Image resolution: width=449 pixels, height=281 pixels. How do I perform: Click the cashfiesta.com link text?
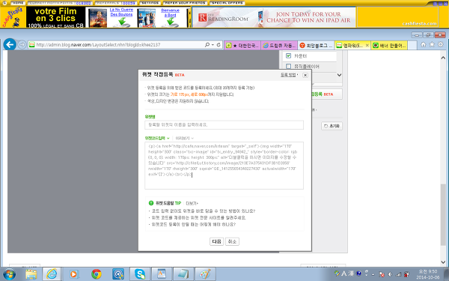click(x=419, y=23)
